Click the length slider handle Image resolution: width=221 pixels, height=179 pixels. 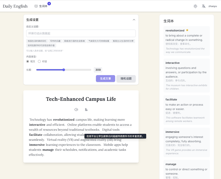point(64,70)
